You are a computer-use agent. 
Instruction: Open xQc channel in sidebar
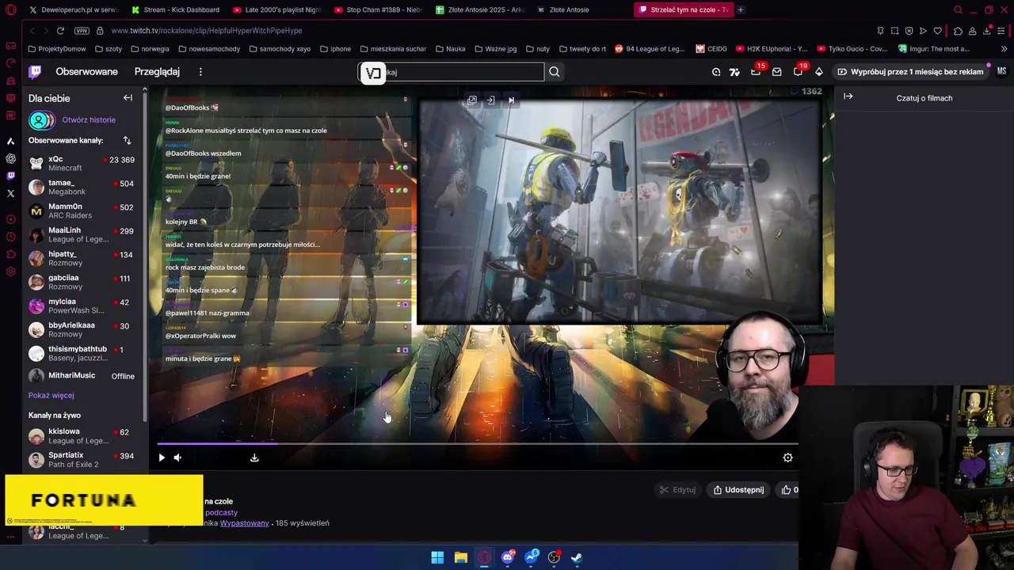click(x=82, y=164)
